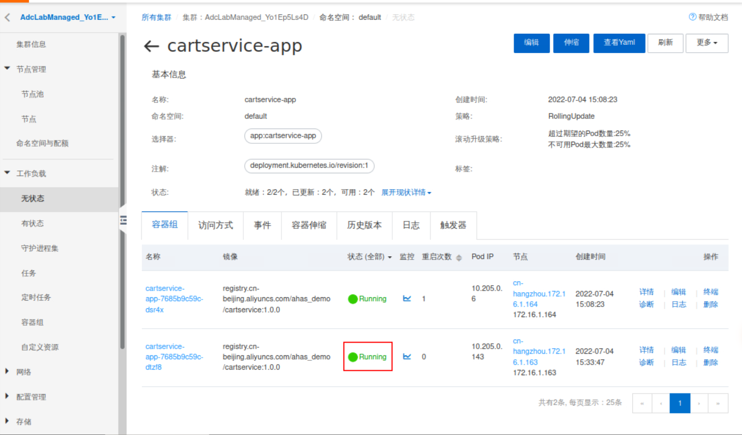Select 自定义资源 in sidebar
The width and height of the screenshot is (742, 435).
click(40, 347)
